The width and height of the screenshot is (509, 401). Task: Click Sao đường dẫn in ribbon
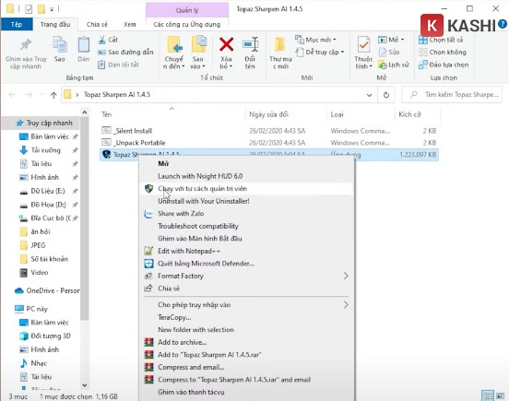click(x=125, y=53)
